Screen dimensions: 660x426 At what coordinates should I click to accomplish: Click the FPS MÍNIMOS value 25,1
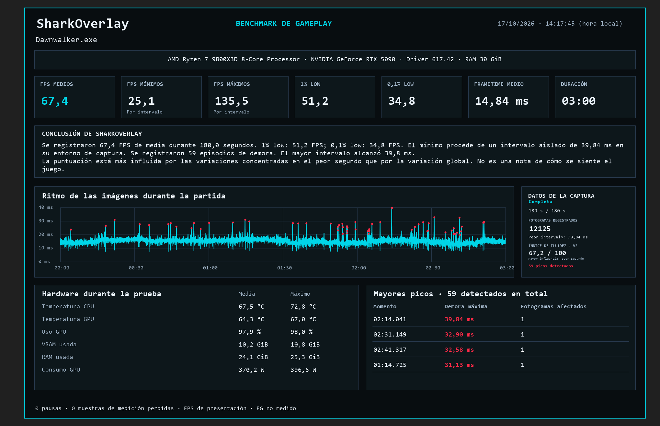pyautogui.click(x=142, y=101)
